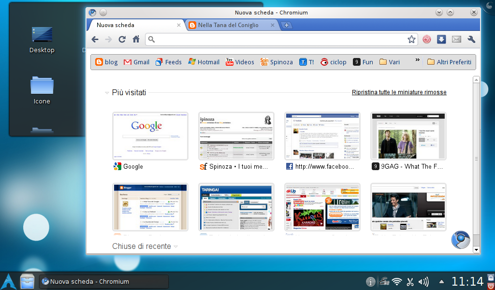The height and width of the screenshot is (290, 495).
Task: Collapse the Più visitati section
Action: 107,93
